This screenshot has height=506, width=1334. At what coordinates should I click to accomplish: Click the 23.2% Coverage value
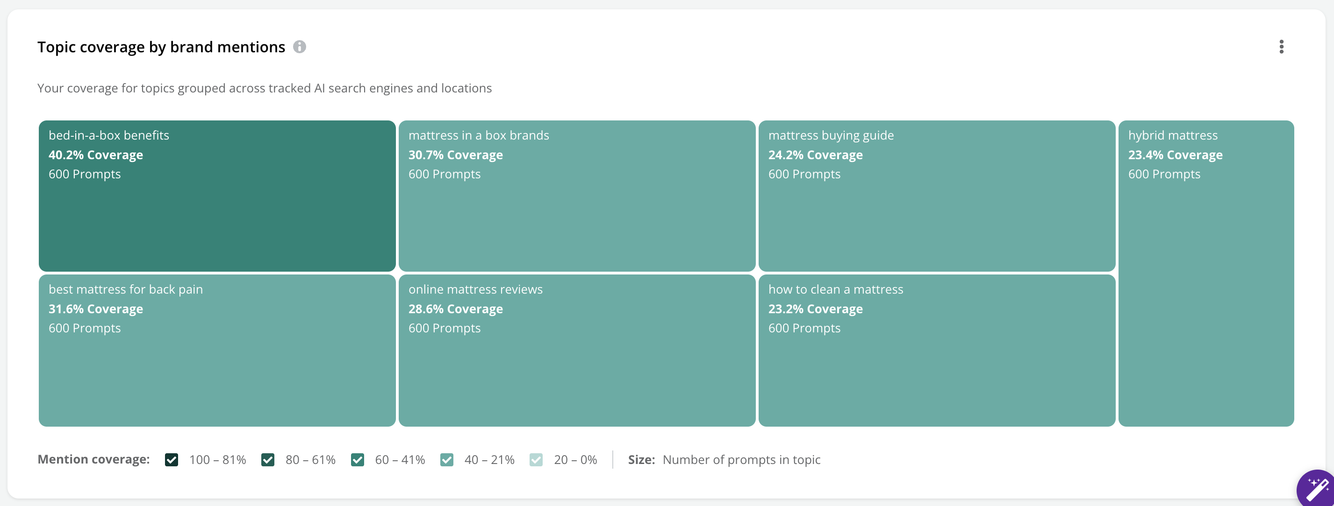(x=816, y=309)
